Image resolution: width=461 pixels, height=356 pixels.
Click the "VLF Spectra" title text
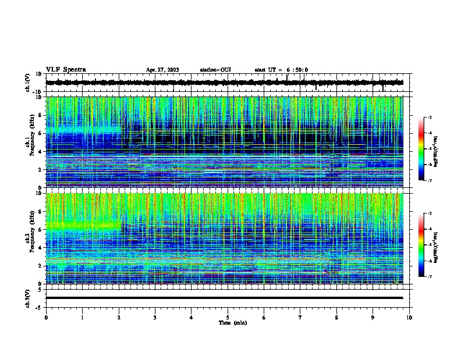pos(66,70)
